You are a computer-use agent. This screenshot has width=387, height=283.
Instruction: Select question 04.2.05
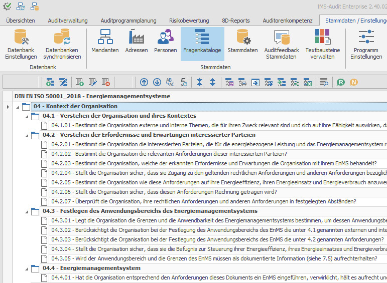point(218,182)
